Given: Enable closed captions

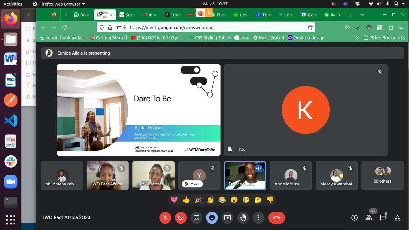Looking at the screenshot, I should point(196,217).
